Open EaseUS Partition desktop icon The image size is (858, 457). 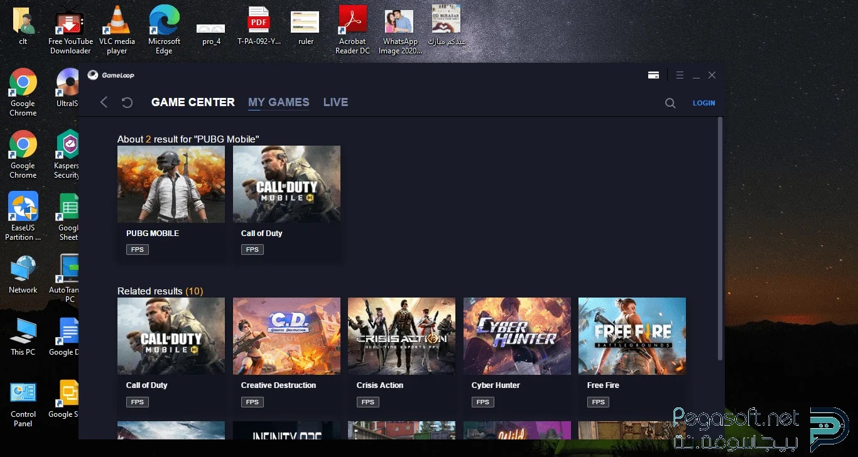tap(23, 217)
